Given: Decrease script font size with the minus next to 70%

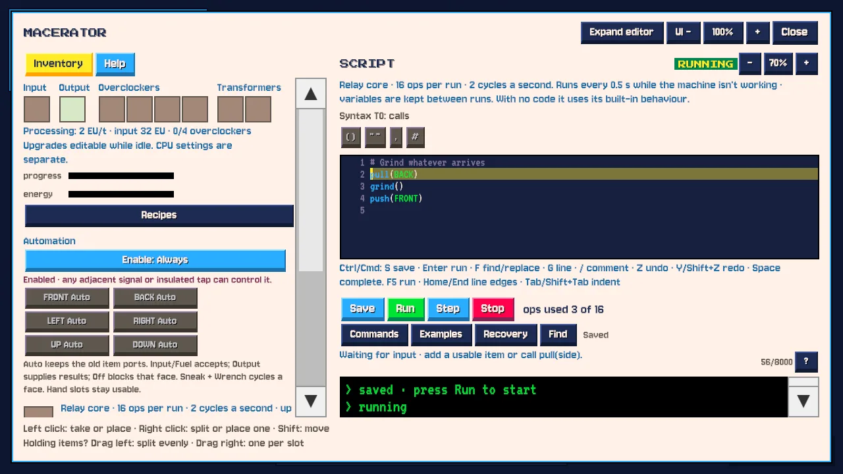Looking at the screenshot, I should tap(749, 63).
